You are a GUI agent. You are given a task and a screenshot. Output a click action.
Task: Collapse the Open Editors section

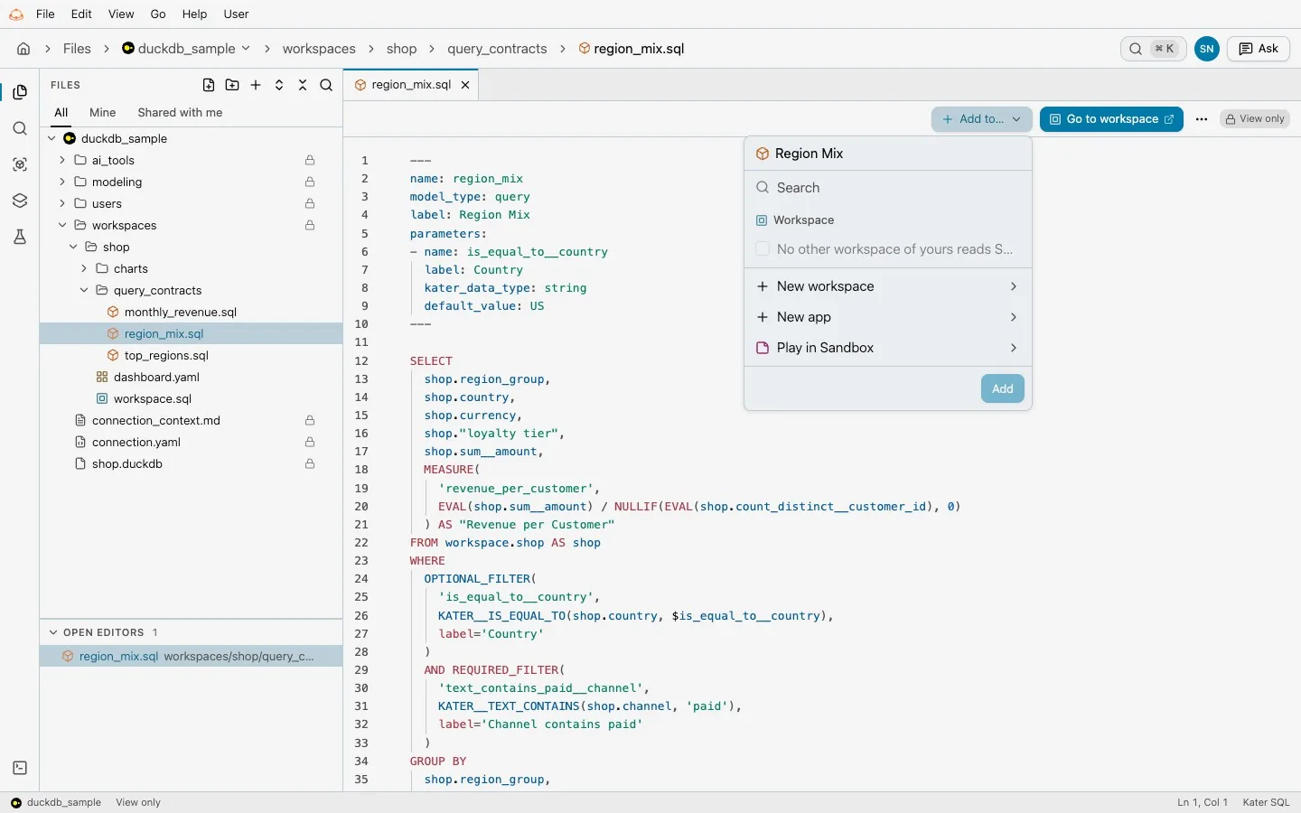pos(53,632)
